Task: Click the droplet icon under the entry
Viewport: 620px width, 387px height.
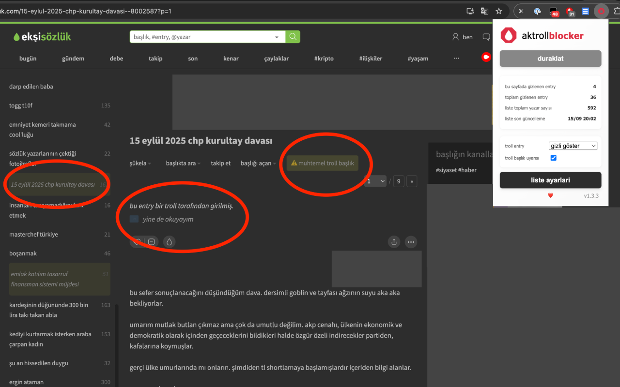Action: tap(169, 241)
